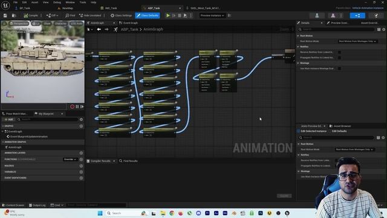Switch to Physics asset mode icon
Viewport: 387px width, 218px height.
click(376, 16)
